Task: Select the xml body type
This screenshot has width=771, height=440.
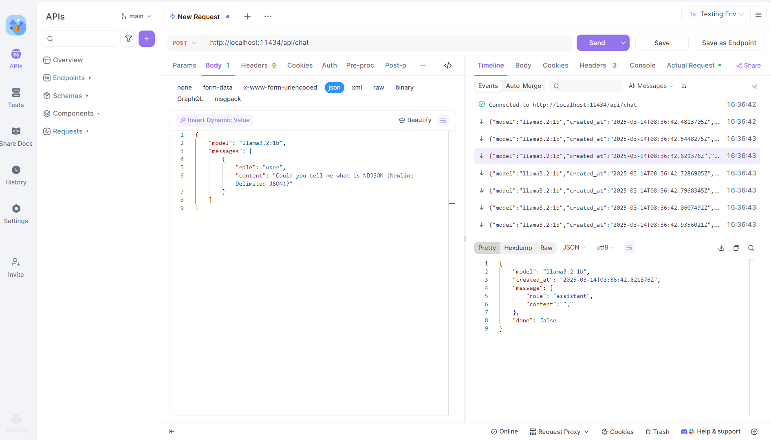Action: click(x=357, y=88)
